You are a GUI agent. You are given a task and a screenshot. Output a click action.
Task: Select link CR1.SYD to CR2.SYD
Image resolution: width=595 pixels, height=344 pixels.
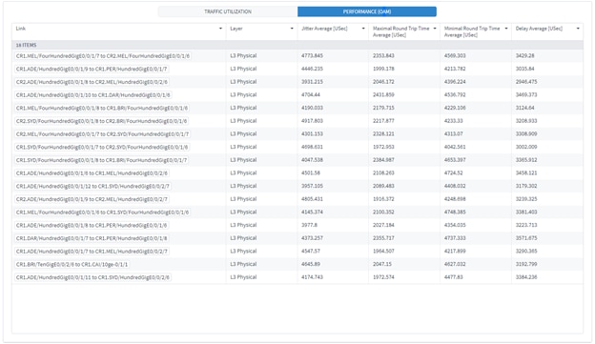(102, 147)
